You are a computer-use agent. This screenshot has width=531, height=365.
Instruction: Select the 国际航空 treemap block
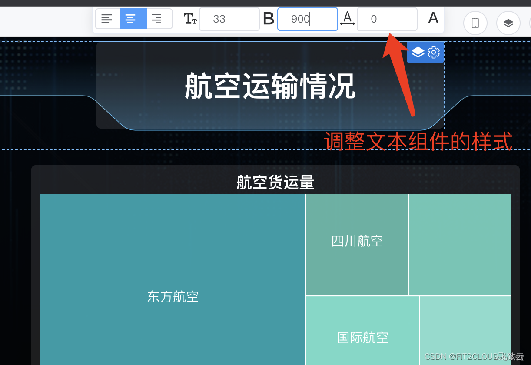click(x=363, y=331)
